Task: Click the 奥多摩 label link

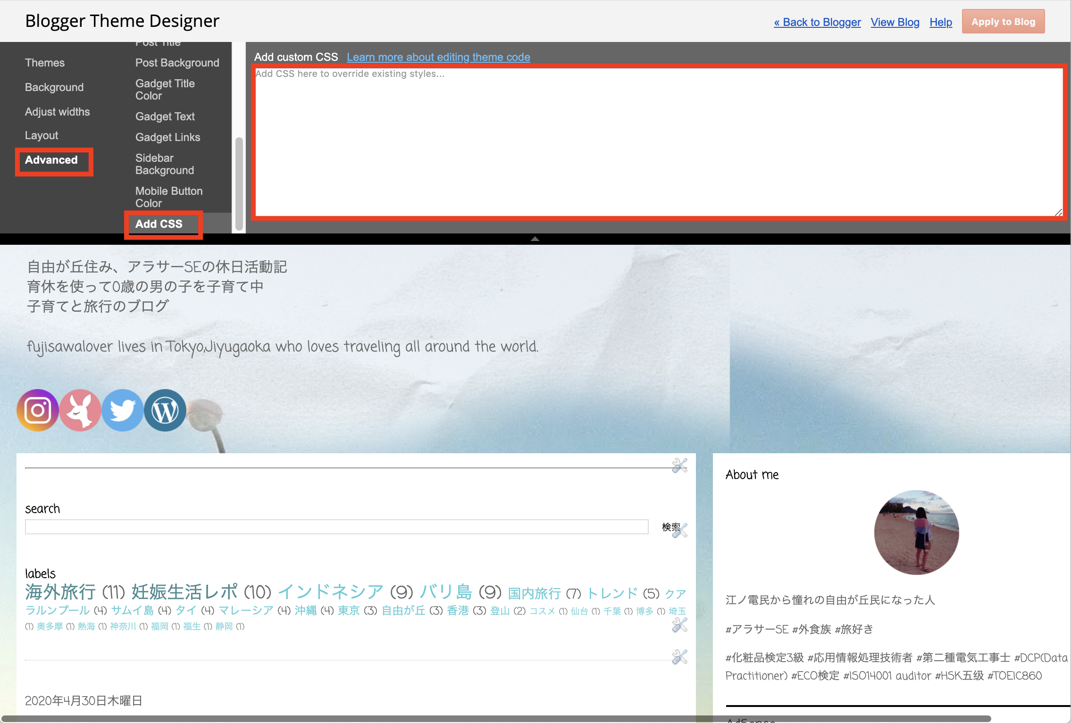Action: [50, 626]
